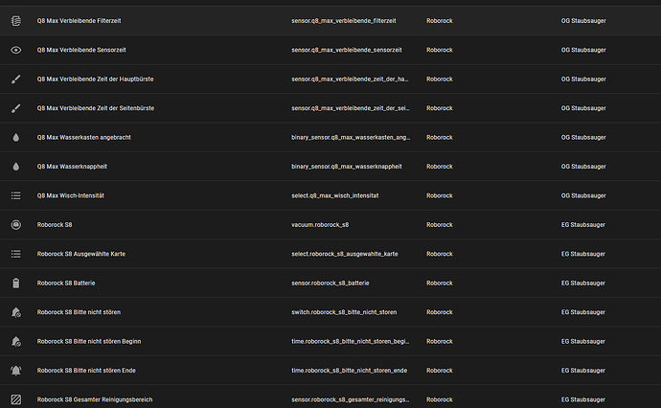The height and width of the screenshot is (408, 661).
Task: Click the bell icon for Roborock S8 Bitte nicht stören
Action: (16, 312)
